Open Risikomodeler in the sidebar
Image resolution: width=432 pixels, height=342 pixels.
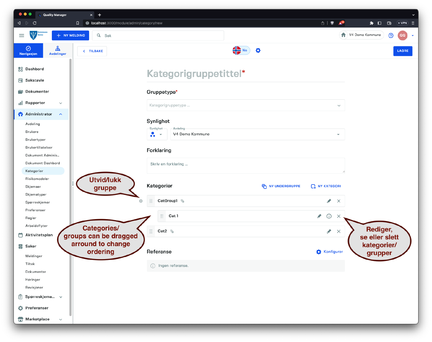(x=37, y=179)
